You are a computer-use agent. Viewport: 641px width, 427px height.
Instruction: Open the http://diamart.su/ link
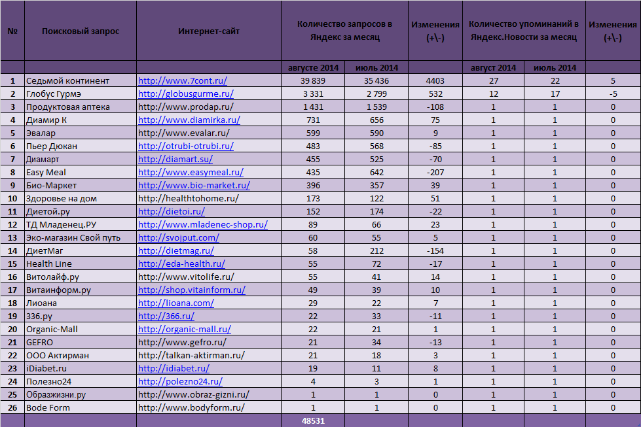coord(175,159)
